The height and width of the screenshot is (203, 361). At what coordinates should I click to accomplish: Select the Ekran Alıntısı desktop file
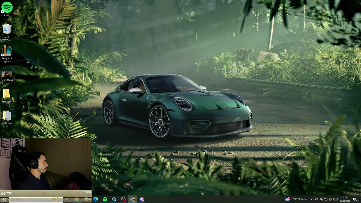point(7,76)
